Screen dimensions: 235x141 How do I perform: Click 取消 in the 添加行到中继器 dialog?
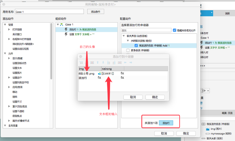click(133, 97)
